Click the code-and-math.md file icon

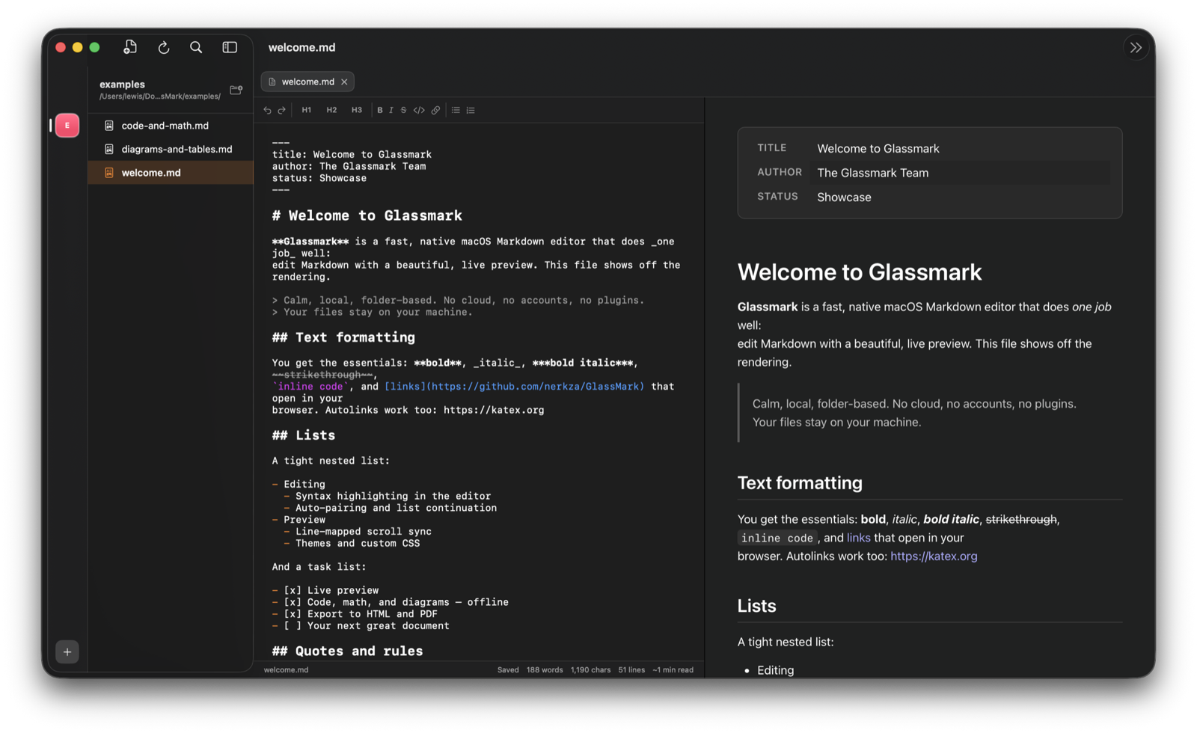(x=109, y=126)
